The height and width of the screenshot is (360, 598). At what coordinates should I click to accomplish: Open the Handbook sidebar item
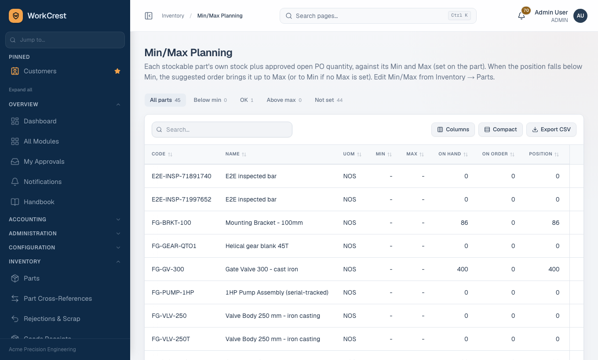click(x=65, y=202)
